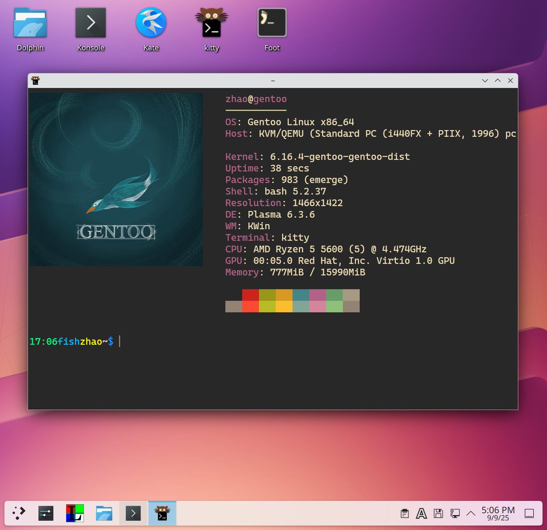Click the Gentoo logo image in terminal
This screenshot has height=530, width=547.
pos(116,179)
